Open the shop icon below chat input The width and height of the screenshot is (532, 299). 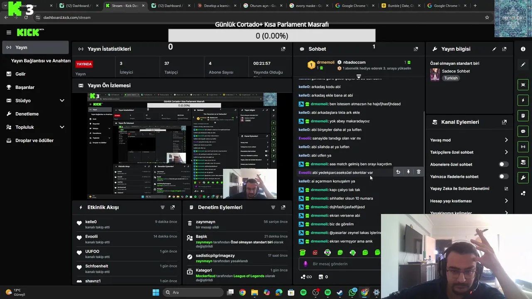click(x=321, y=277)
